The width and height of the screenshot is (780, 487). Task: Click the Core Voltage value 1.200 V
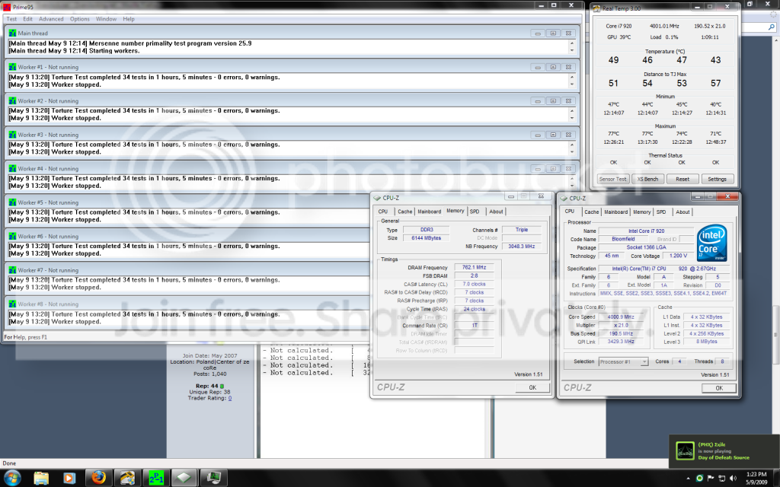pyautogui.click(x=678, y=256)
